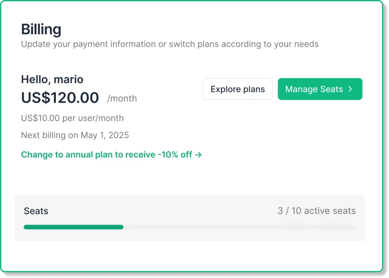
Task: Click the rounded right end of the seats track
Action: click(x=354, y=227)
